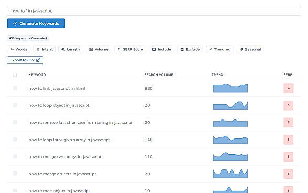
Task: Check the 'how to link javascript in html' row
Action: tap(15, 88)
